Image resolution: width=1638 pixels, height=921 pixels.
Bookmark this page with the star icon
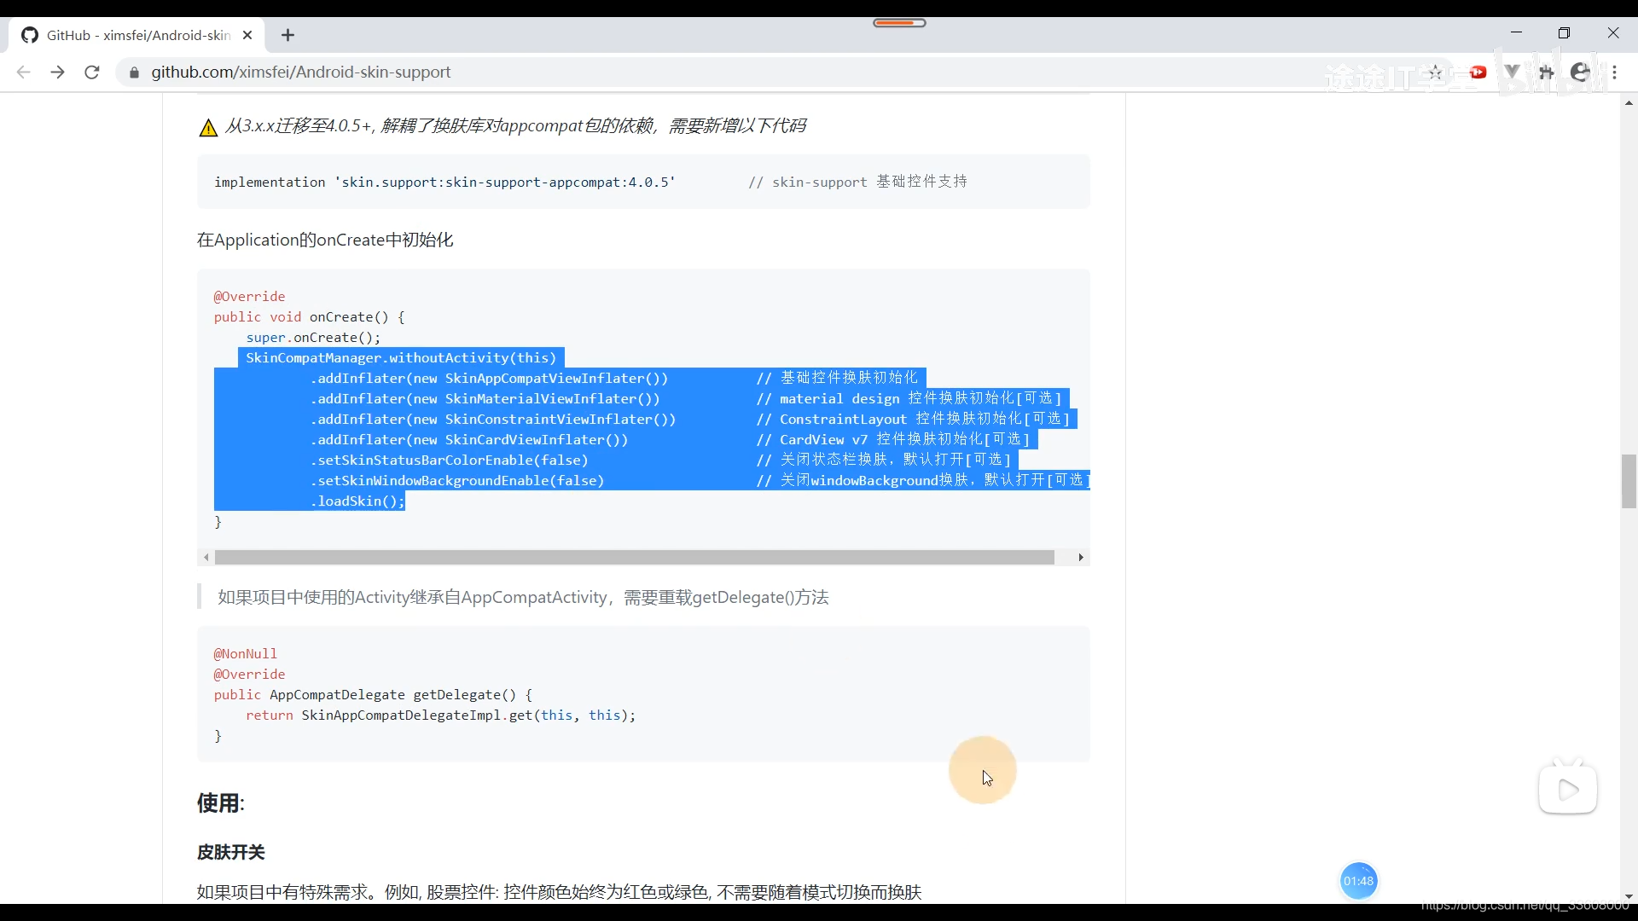1436,72
